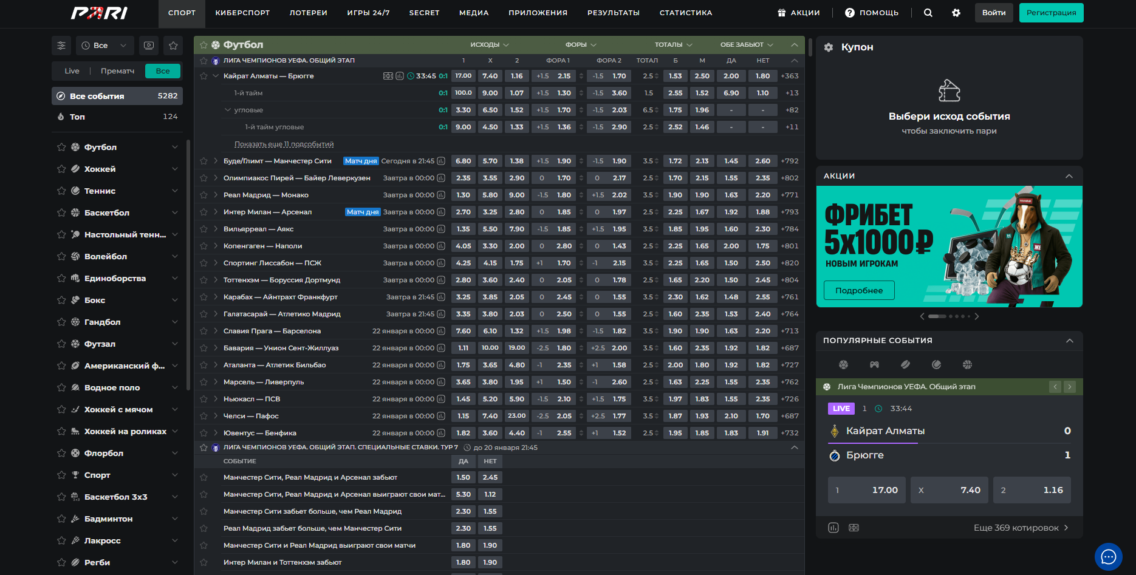The image size is (1136, 575).
Task: Select the Live filter option
Action: click(x=72, y=71)
